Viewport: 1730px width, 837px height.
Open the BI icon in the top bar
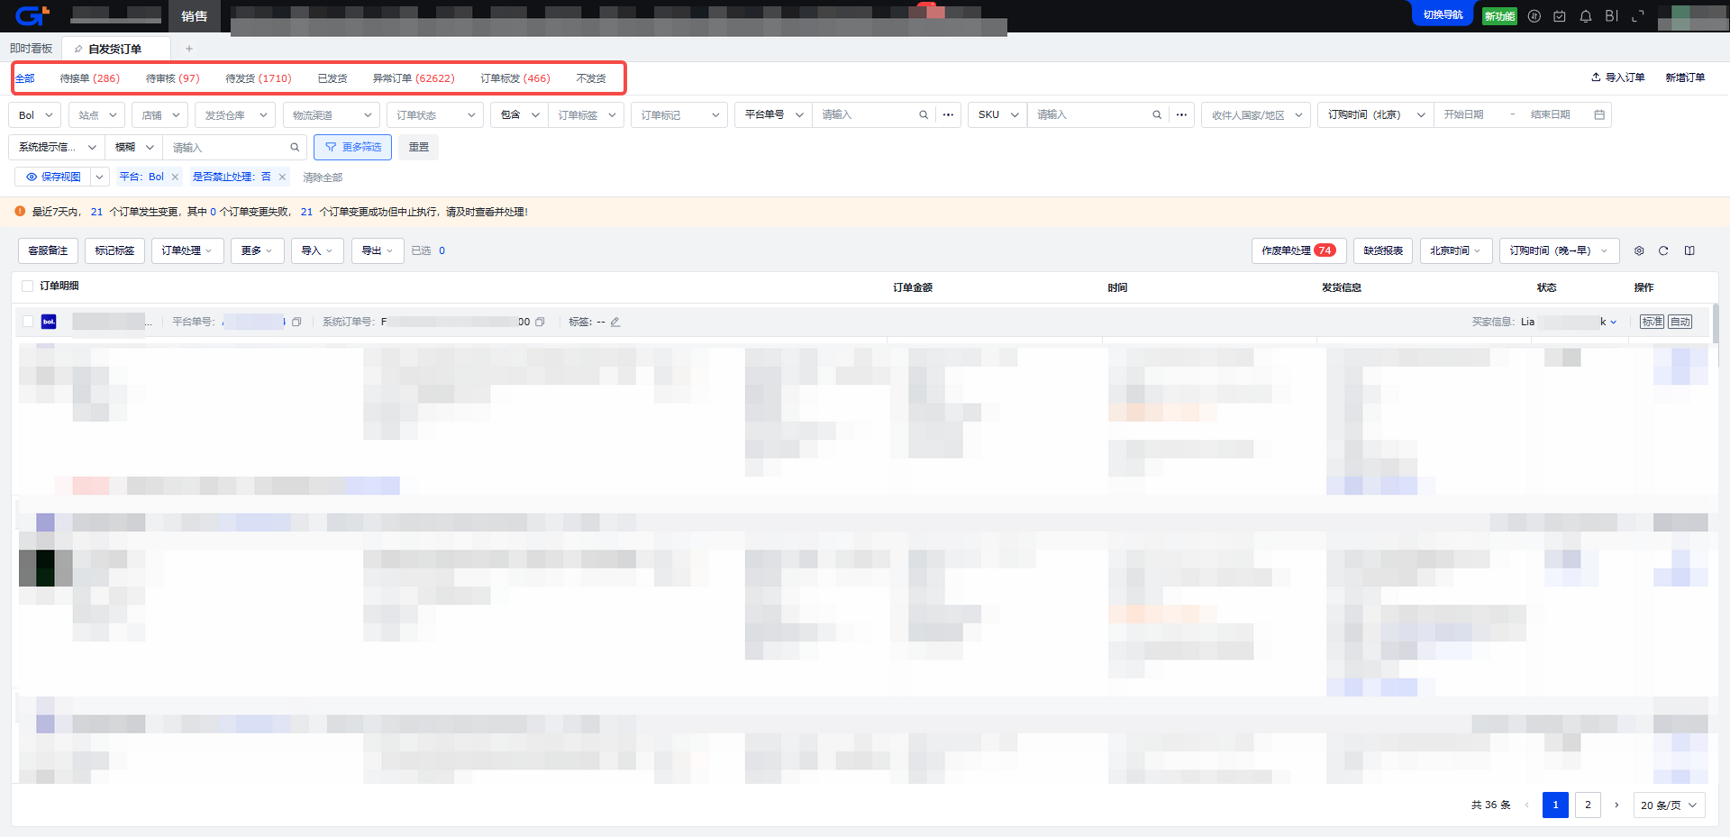pos(1612,16)
